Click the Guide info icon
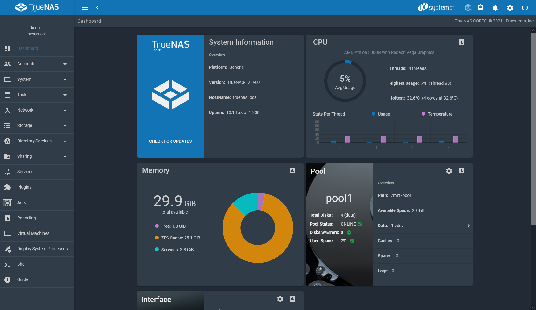This screenshot has height=310, width=536. coord(7,280)
